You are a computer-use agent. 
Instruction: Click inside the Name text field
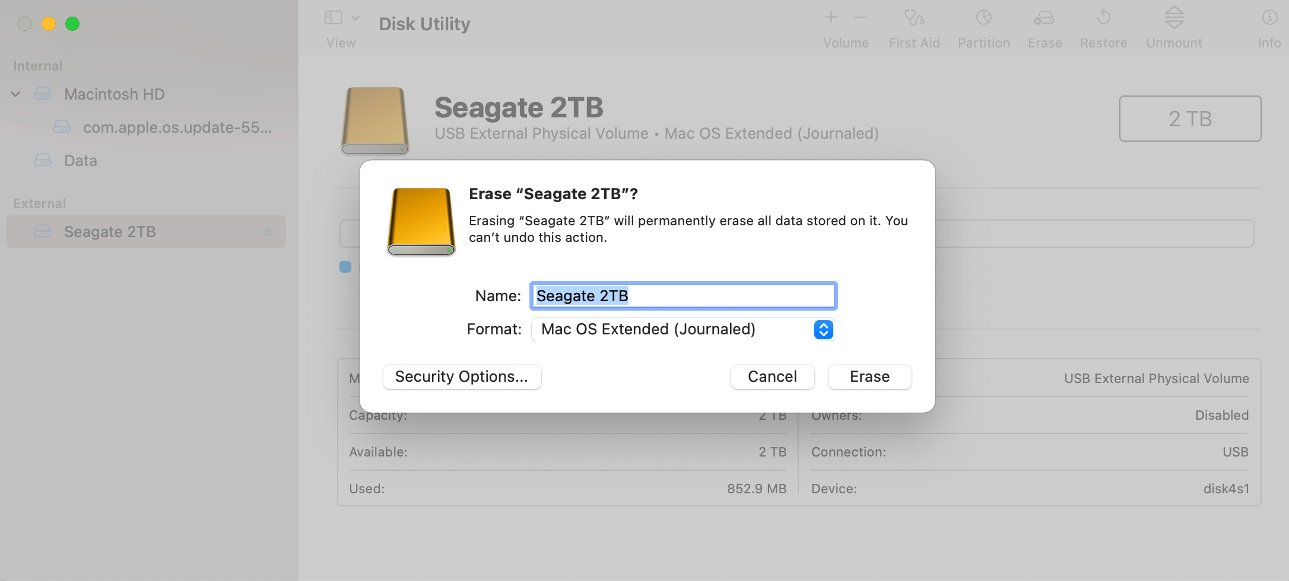click(683, 295)
